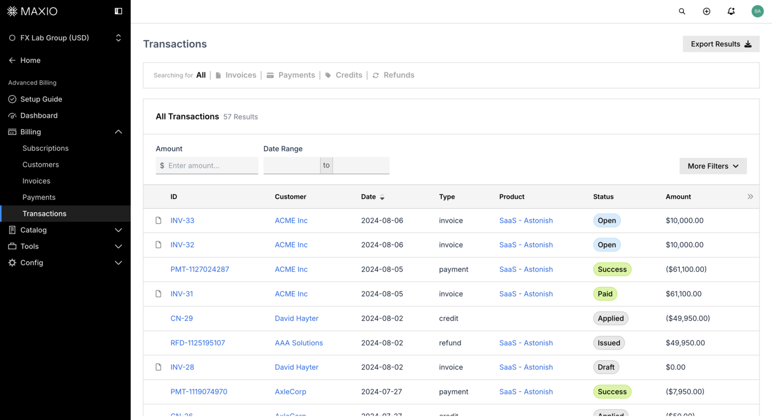The height and width of the screenshot is (420, 772).
Task: Open the More Filters dropdown
Action: (713, 166)
